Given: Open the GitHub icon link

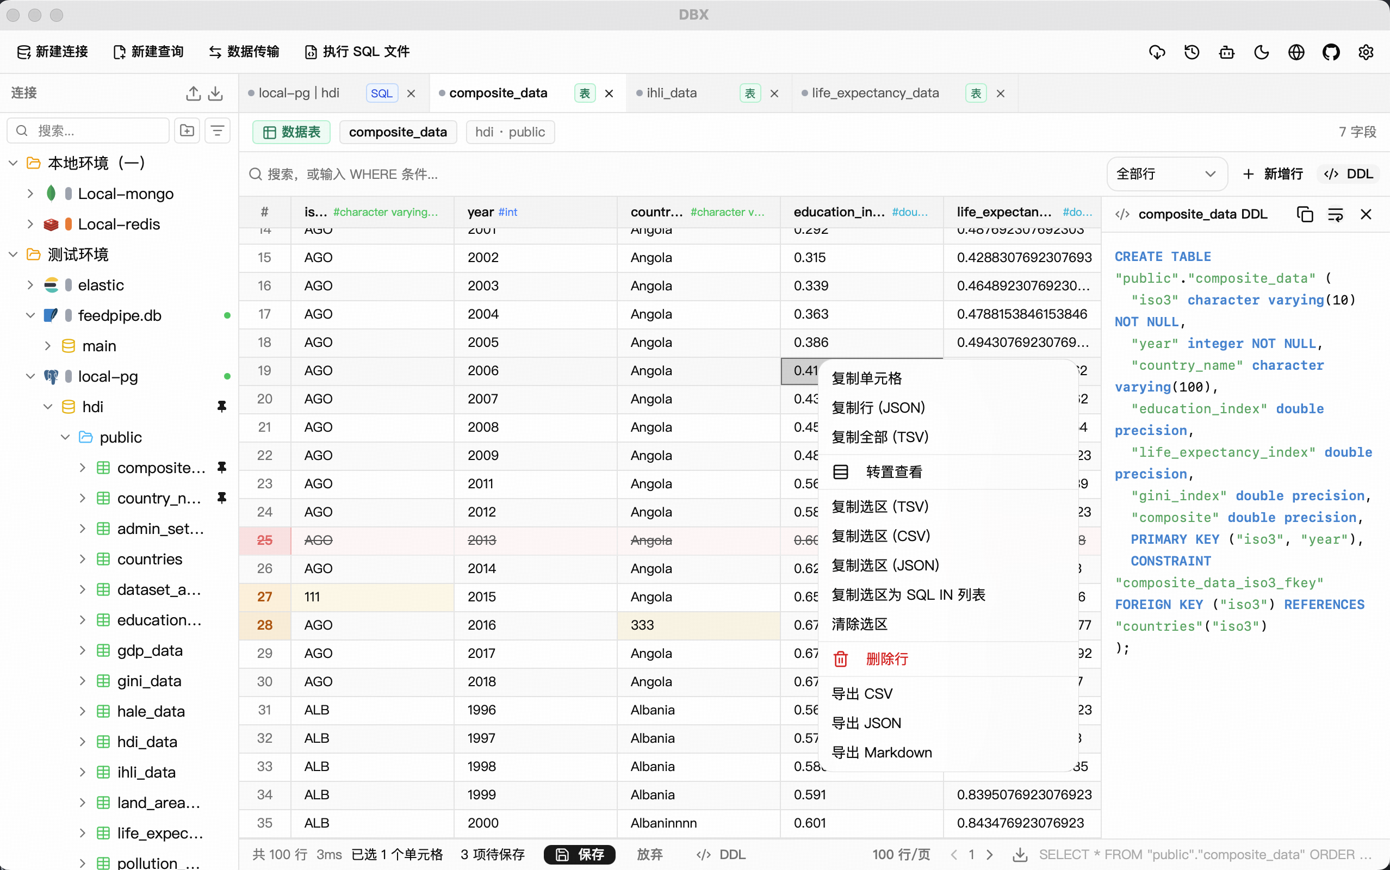Looking at the screenshot, I should pos(1331,52).
